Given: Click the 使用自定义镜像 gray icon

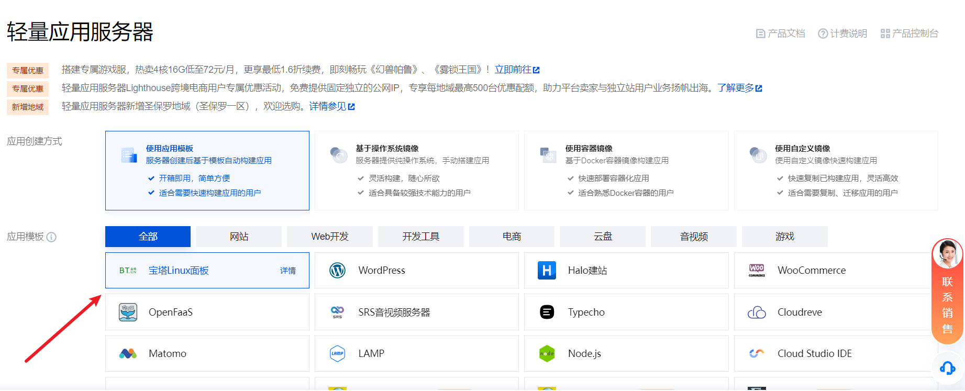Looking at the screenshot, I should click(x=758, y=155).
